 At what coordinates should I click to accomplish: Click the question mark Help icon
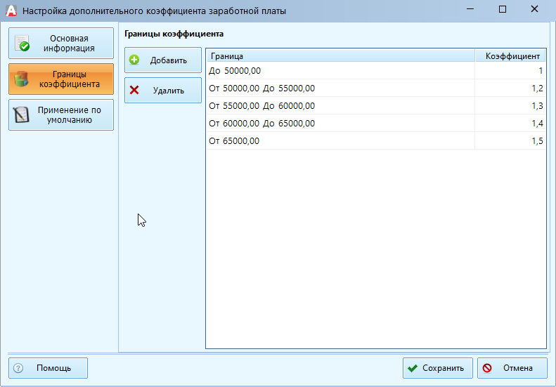coord(19,368)
